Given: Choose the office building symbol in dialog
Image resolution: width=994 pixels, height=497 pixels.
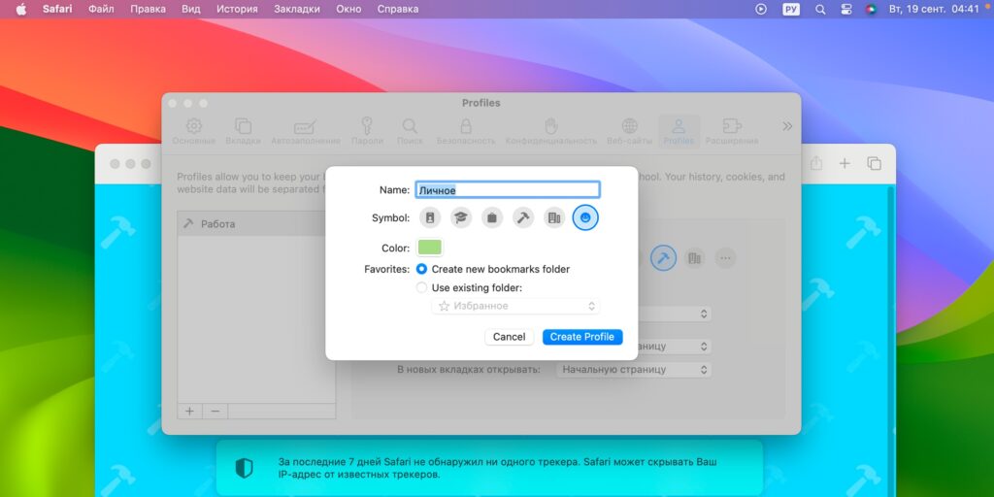Looking at the screenshot, I should [554, 218].
